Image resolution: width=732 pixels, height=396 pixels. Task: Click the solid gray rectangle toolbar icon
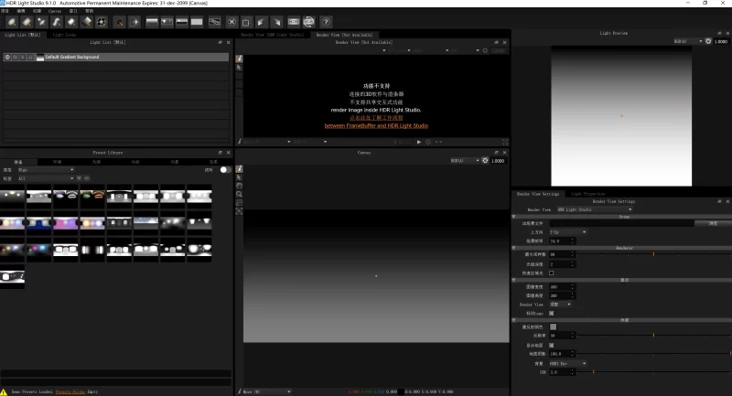(197, 21)
